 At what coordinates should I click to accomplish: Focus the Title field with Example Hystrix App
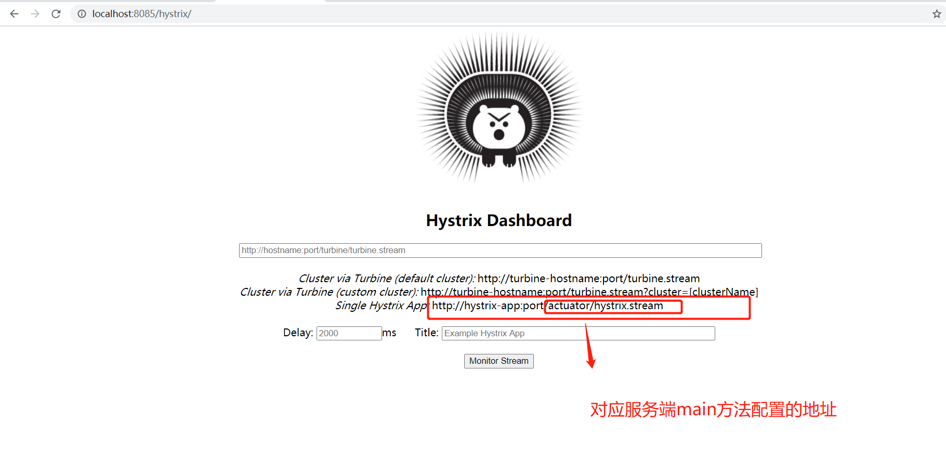(x=578, y=333)
